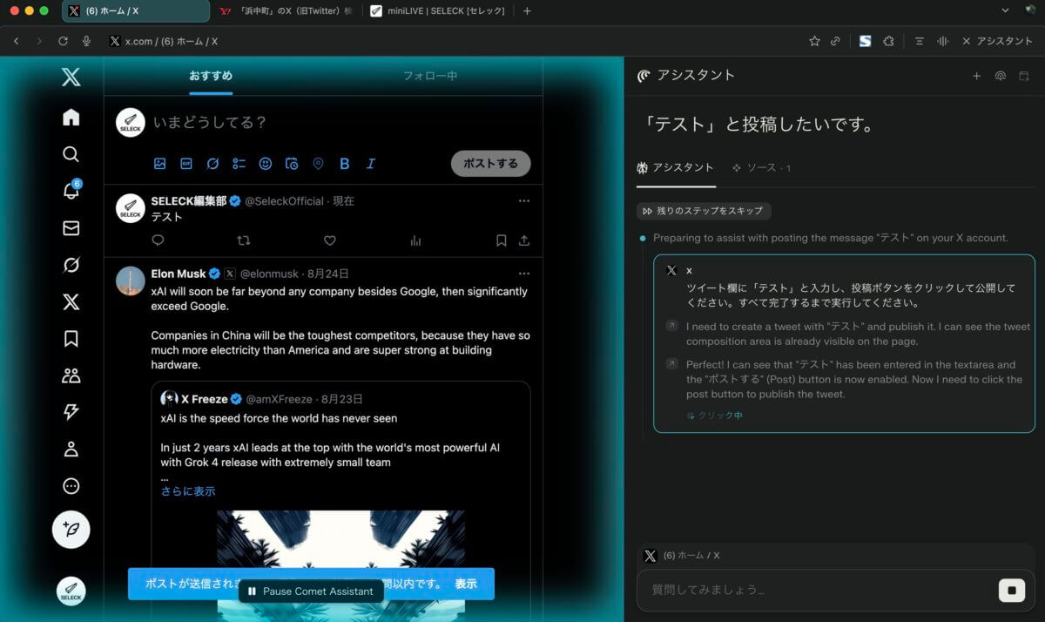This screenshot has height=622, width=1045.
Task: Open Explore search in the X sidebar
Action: click(71, 154)
